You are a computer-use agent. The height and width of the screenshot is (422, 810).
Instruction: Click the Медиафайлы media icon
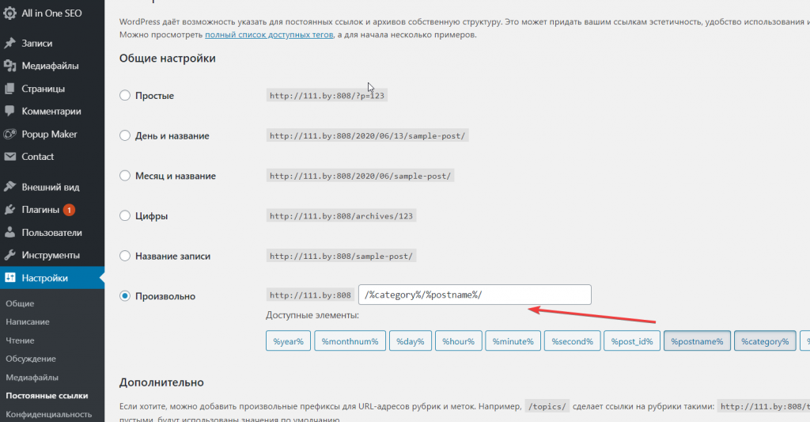(x=9, y=66)
